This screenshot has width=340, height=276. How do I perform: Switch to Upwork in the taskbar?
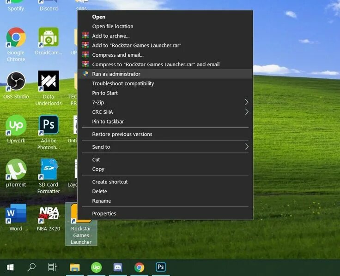96,267
